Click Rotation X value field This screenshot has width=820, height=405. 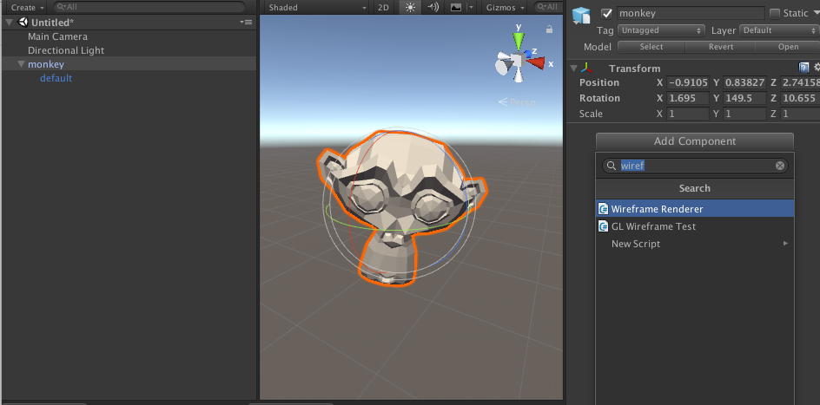click(x=688, y=98)
